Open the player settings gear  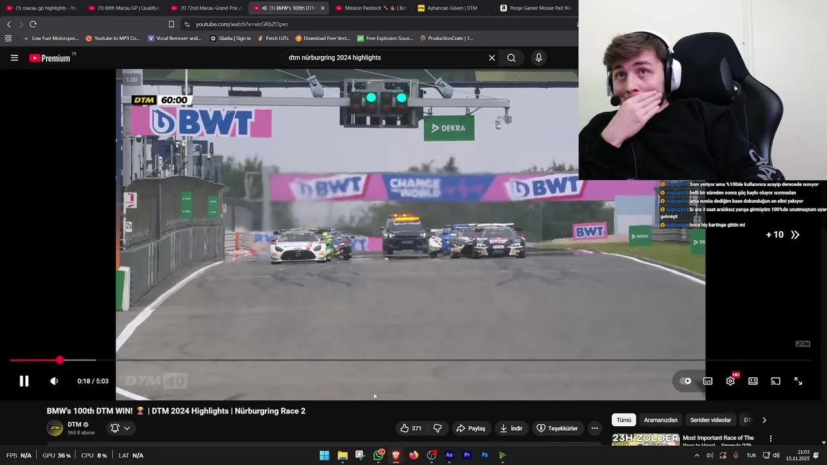[730, 381]
